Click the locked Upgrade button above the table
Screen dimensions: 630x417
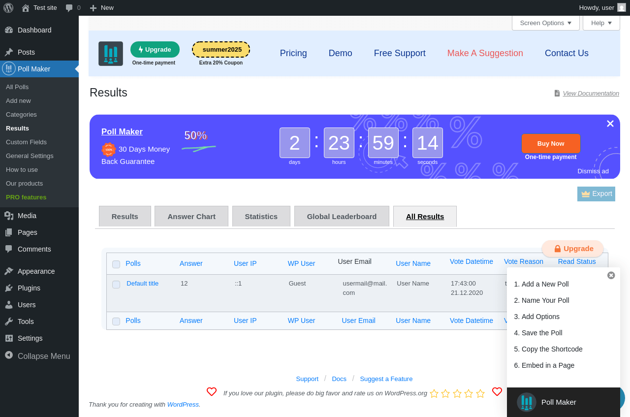click(x=573, y=249)
